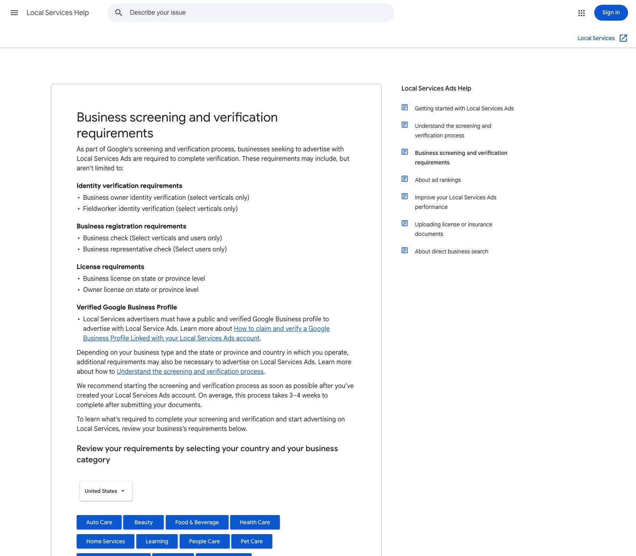This screenshot has width=636, height=556.
Task: Click the Identity verification requirements heading
Action: tap(129, 186)
